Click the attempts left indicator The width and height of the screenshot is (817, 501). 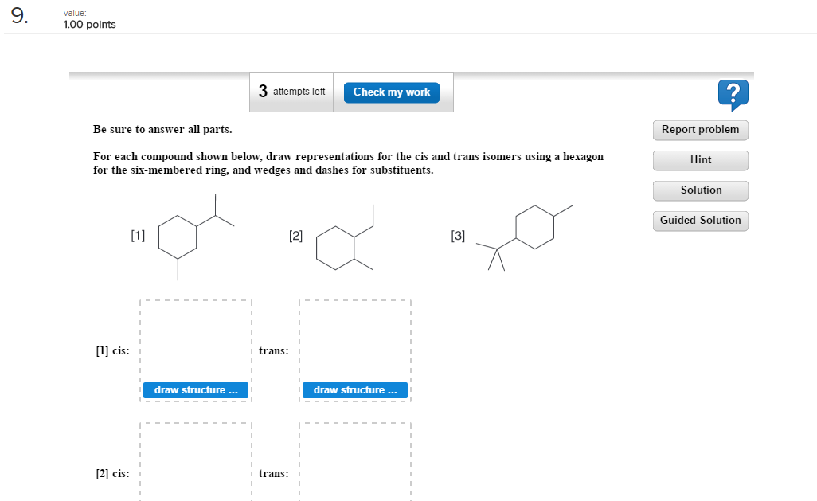pyautogui.click(x=291, y=92)
